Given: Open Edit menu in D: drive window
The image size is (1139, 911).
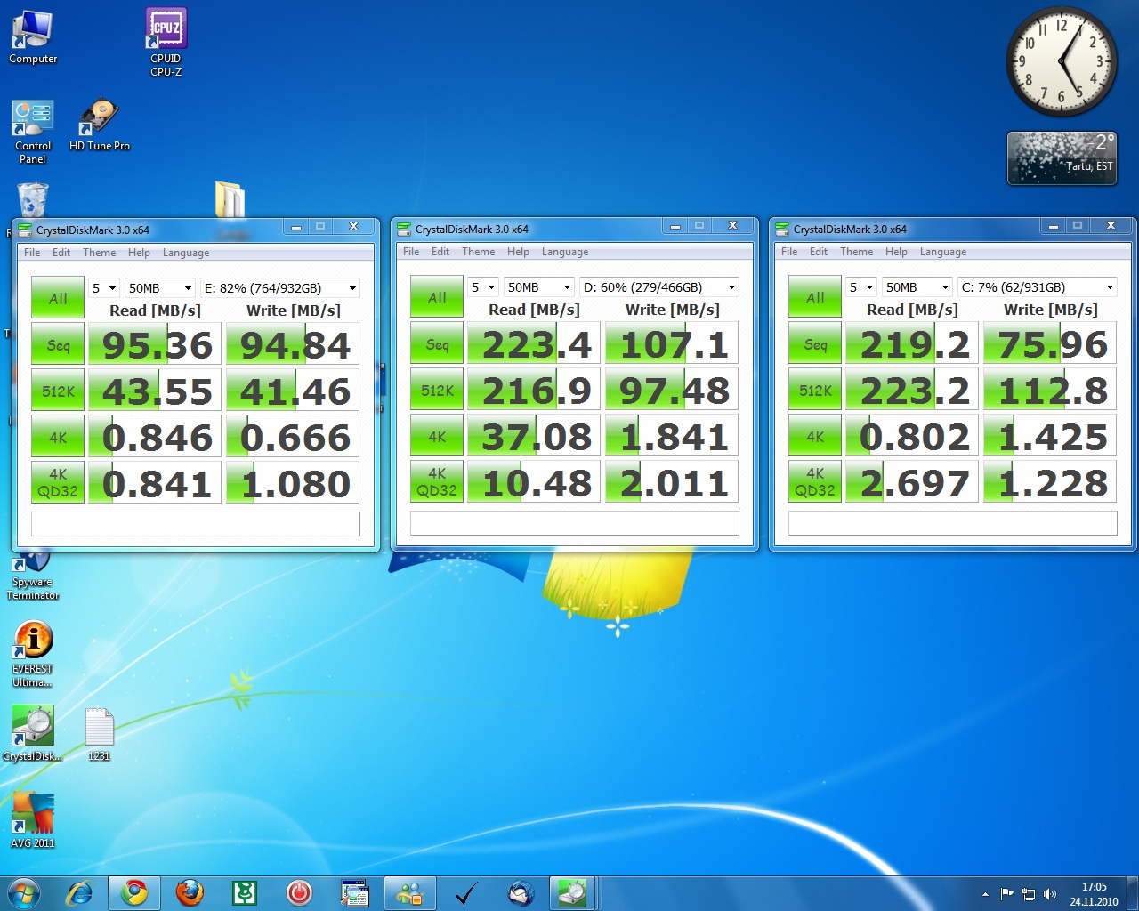Looking at the screenshot, I should (440, 252).
